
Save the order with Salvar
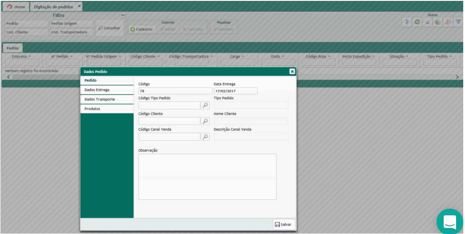(284, 225)
